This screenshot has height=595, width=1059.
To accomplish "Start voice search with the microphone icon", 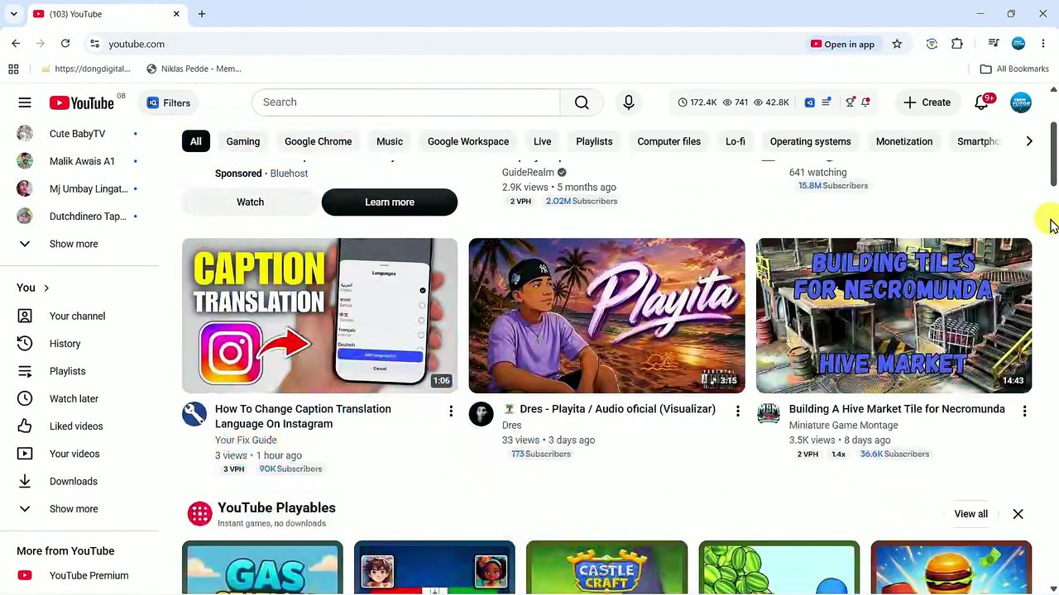I will pos(629,102).
